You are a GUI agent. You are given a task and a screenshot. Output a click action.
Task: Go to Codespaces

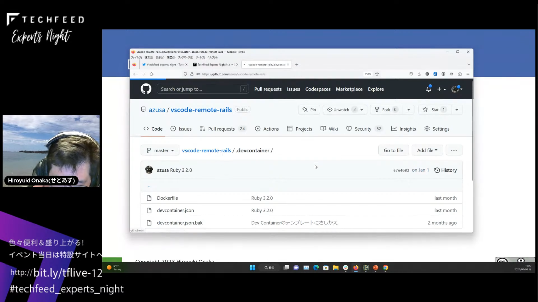[318, 89]
